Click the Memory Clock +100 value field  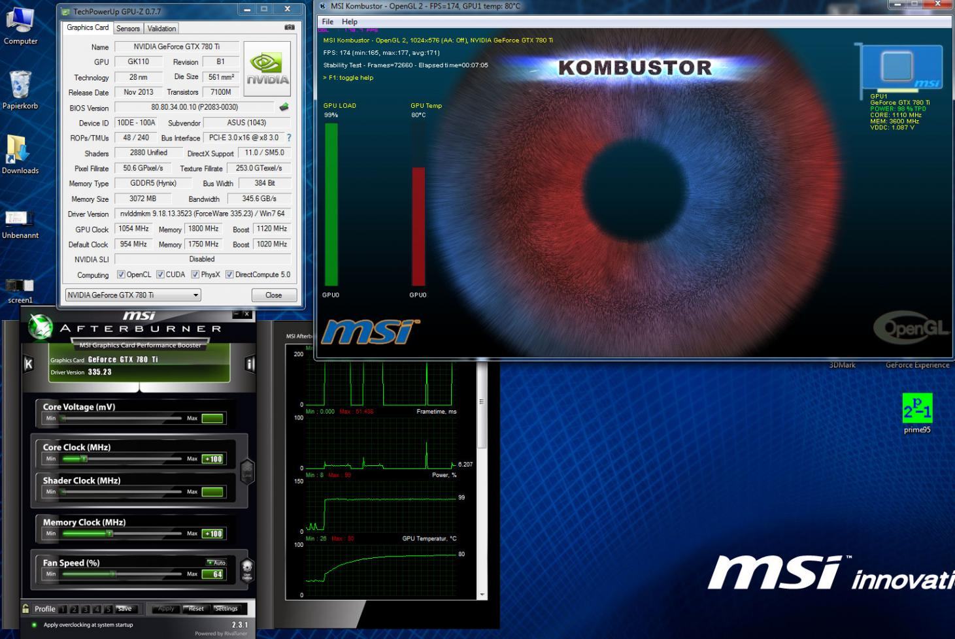(212, 533)
